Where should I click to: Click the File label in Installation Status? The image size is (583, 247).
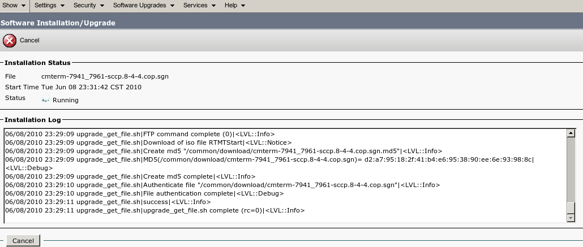(x=10, y=76)
